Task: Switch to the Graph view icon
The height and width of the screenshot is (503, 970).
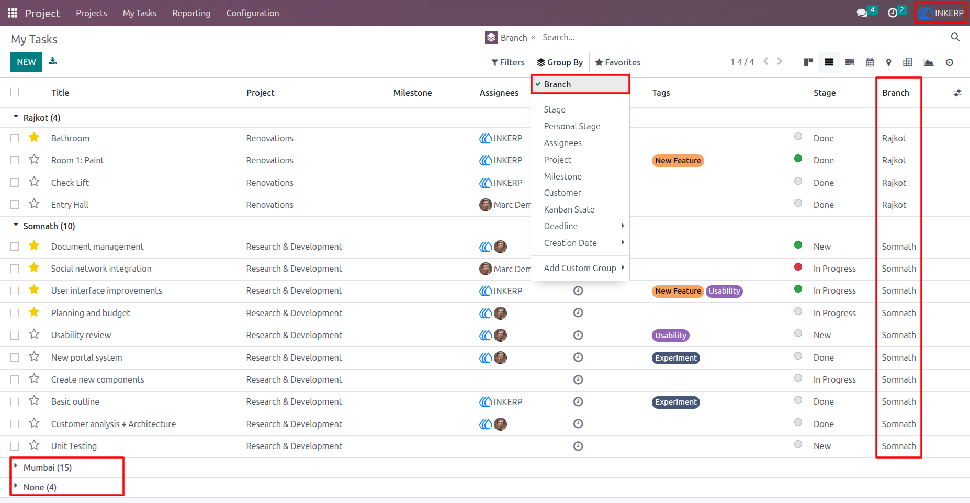Action: point(929,62)
